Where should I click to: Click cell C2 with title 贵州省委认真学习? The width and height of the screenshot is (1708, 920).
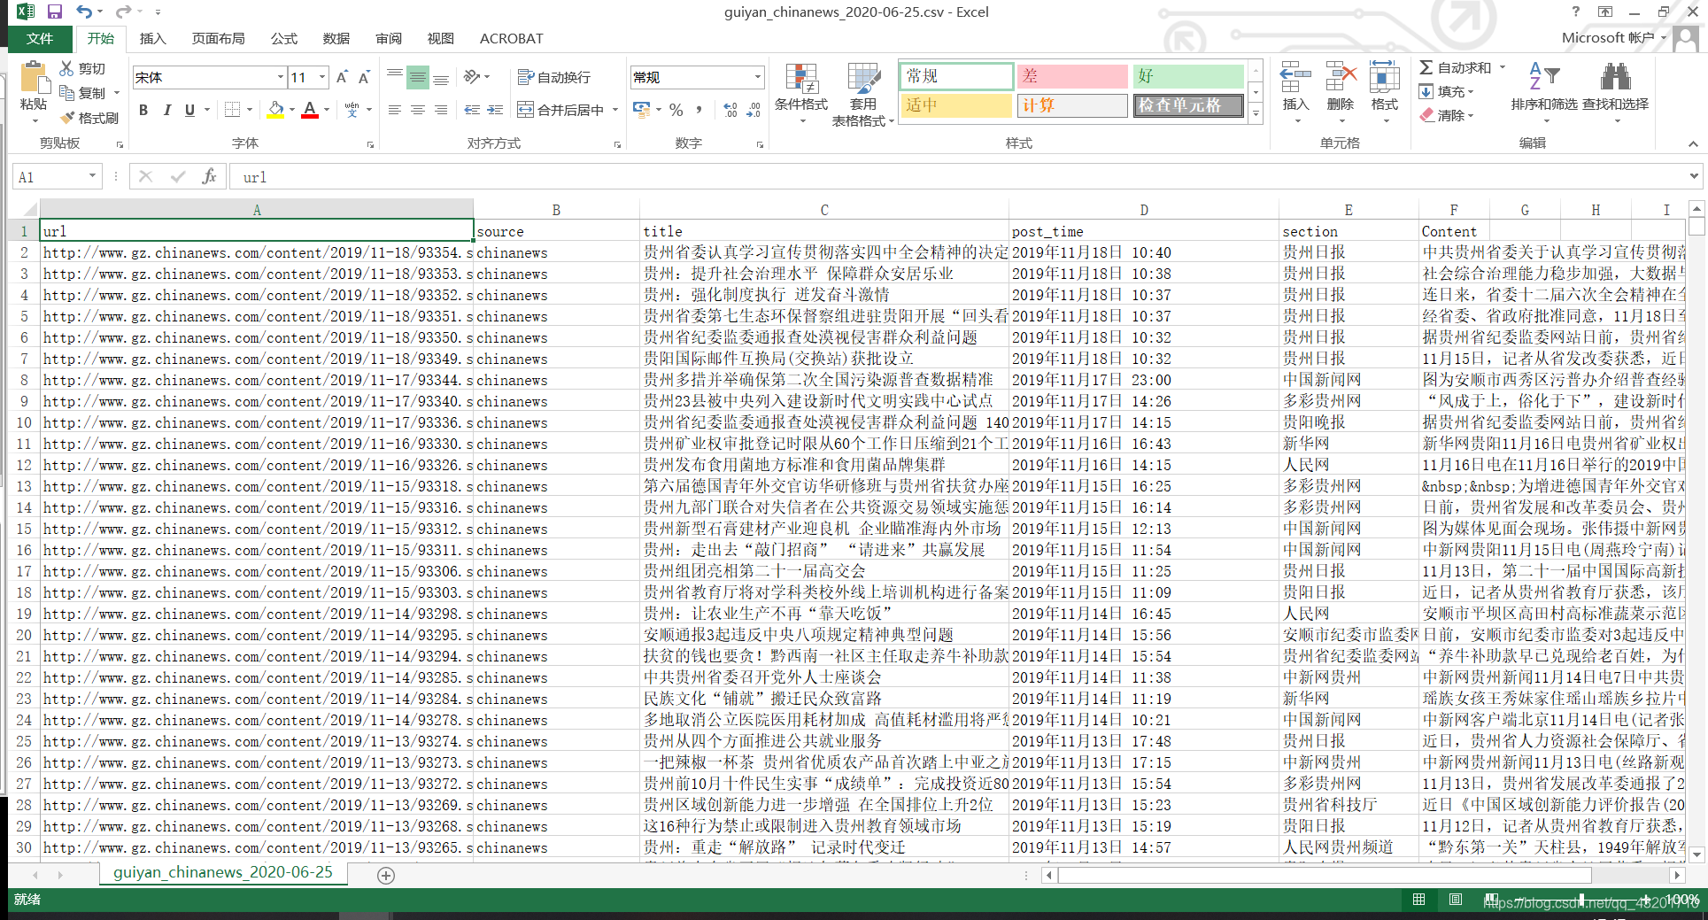(x=824, y=252)
